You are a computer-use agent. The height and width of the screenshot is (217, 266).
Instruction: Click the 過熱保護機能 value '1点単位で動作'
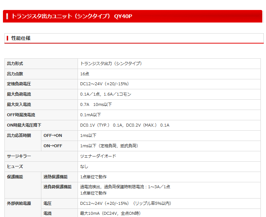[93, 177]
